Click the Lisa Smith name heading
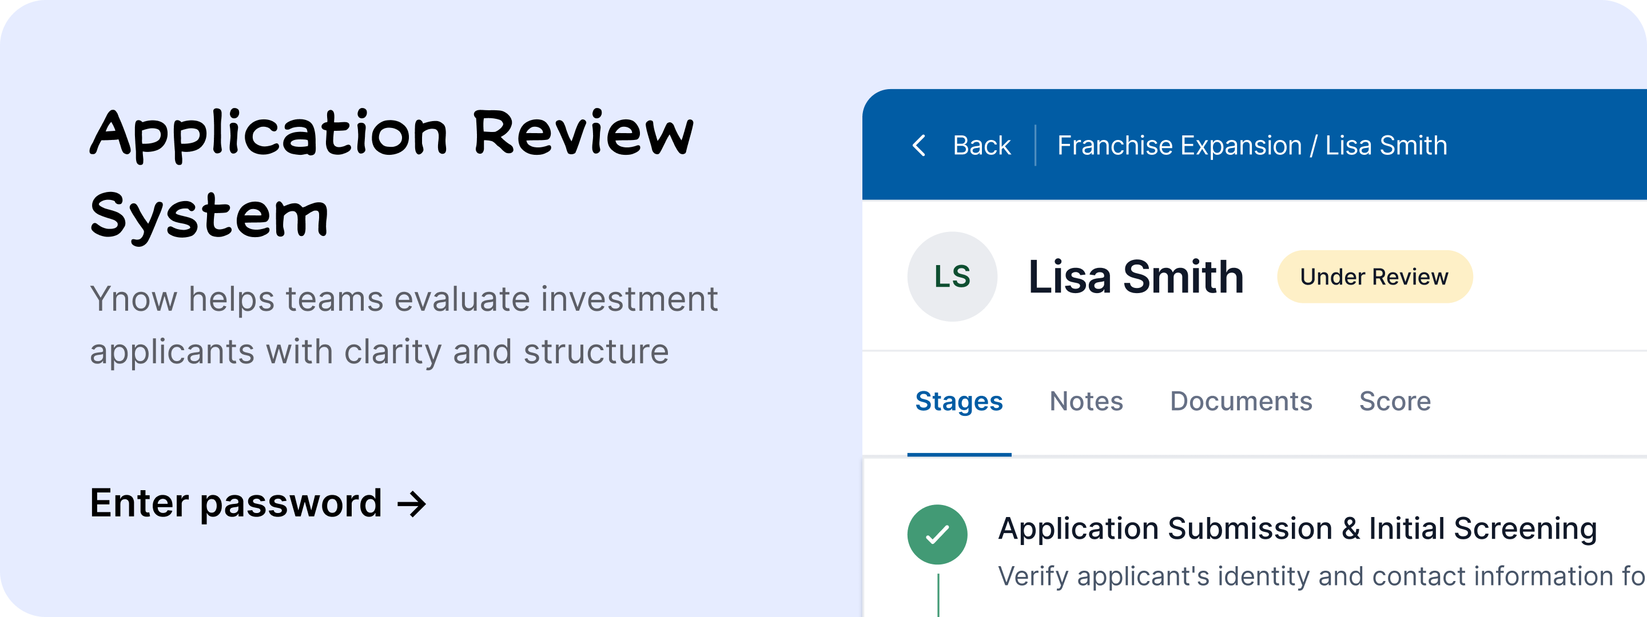The image size is (1647, 617). [1136, 277]
